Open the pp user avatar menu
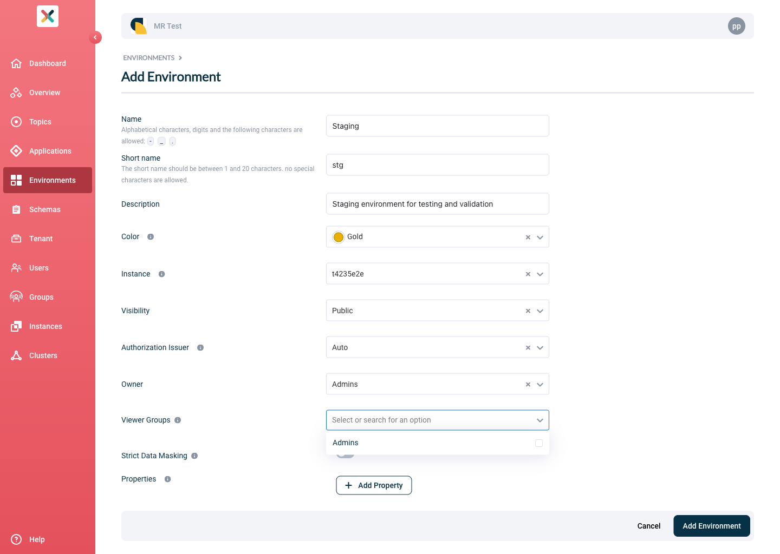The image size is (780, 554). tap(736, 26)
